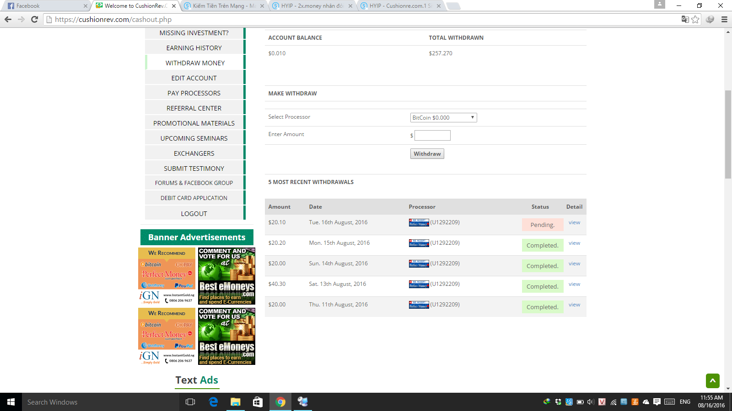Click Perfect Money logo in the $40.30 row
Screen dimensions: 732x411
[419, 284]
